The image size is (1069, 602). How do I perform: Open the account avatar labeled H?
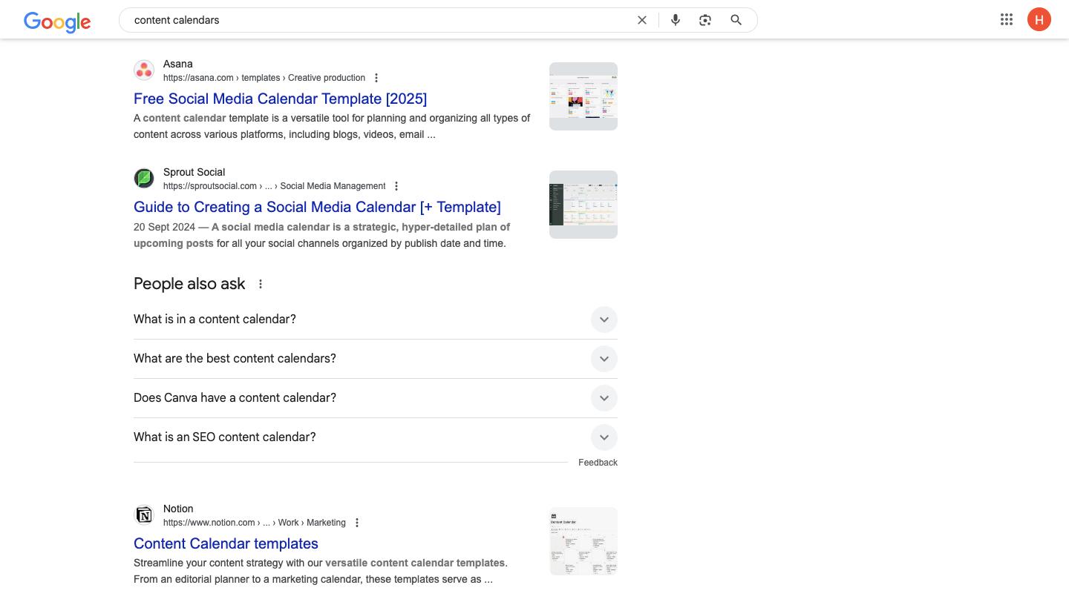1039,20
